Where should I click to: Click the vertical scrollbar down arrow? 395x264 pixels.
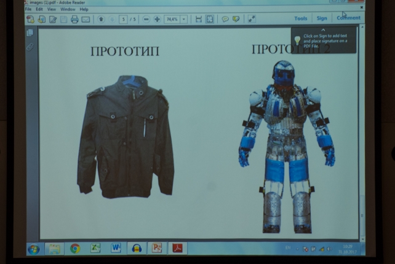[363, 239]
